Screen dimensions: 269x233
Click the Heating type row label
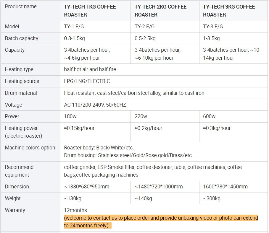19,69
